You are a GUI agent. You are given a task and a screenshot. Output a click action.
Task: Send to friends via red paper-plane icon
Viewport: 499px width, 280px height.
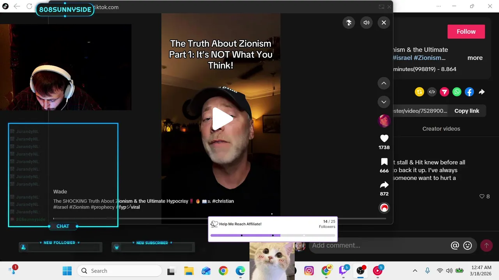(x=444, y=92)
